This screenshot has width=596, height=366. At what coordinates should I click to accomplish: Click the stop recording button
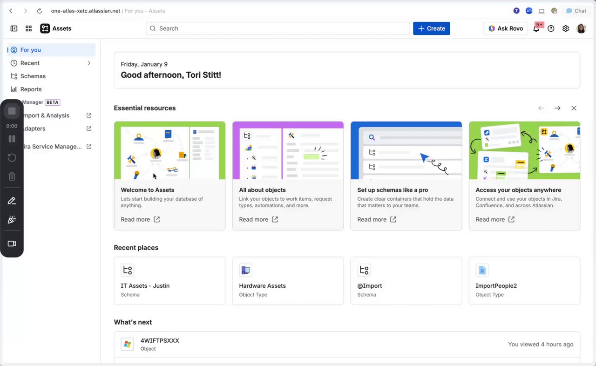click(x=12, y=111)
